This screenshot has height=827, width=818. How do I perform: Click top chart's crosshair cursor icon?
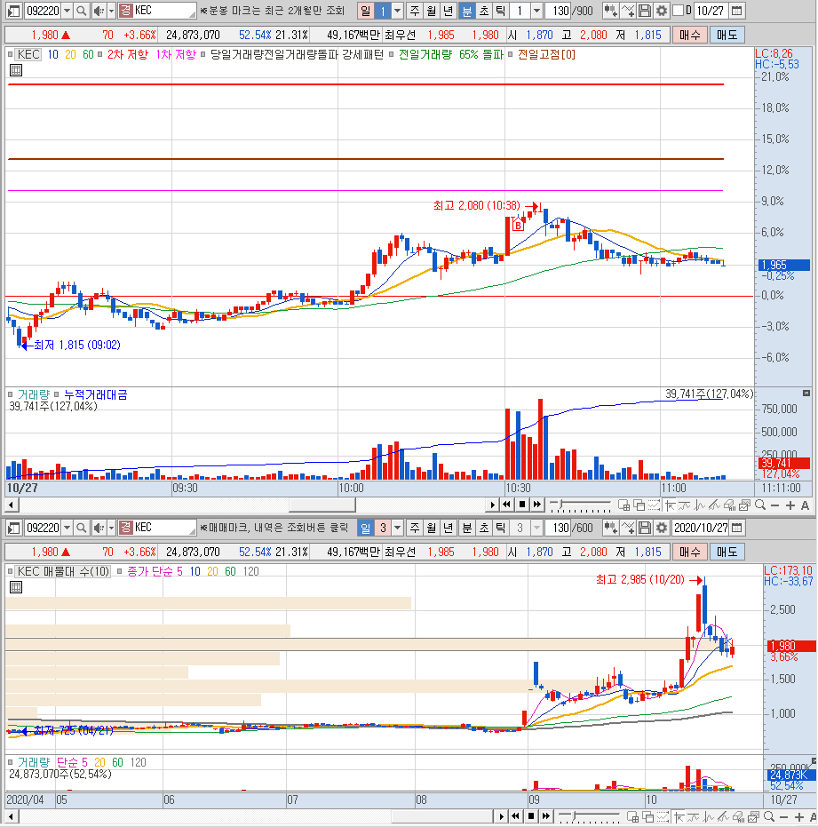pyautogui.click(x=670, y=505)
